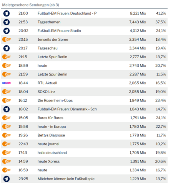Click the ARD logo beside Tagesschau
This screenshot has width=171, height=184.
point(7,48)
